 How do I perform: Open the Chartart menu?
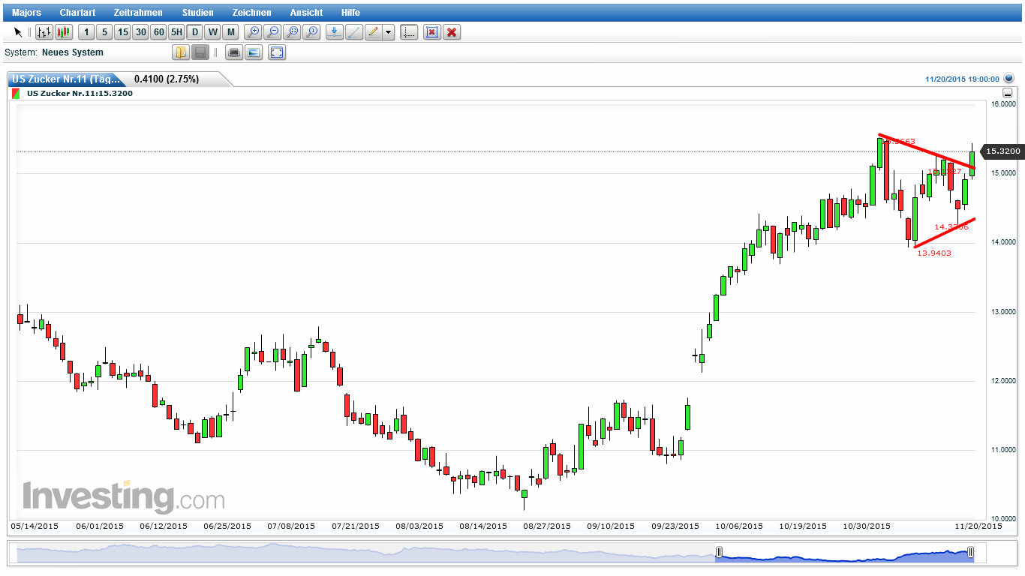point(78,13)
